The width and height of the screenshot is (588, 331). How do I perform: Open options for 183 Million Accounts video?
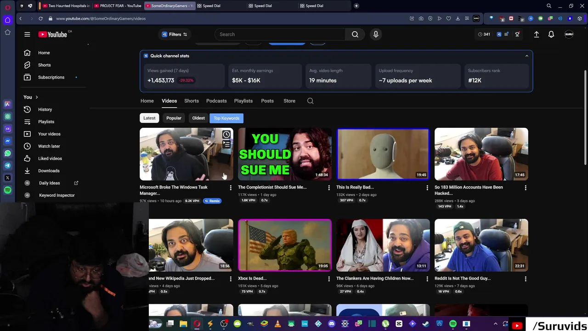(x=526, y=188)
